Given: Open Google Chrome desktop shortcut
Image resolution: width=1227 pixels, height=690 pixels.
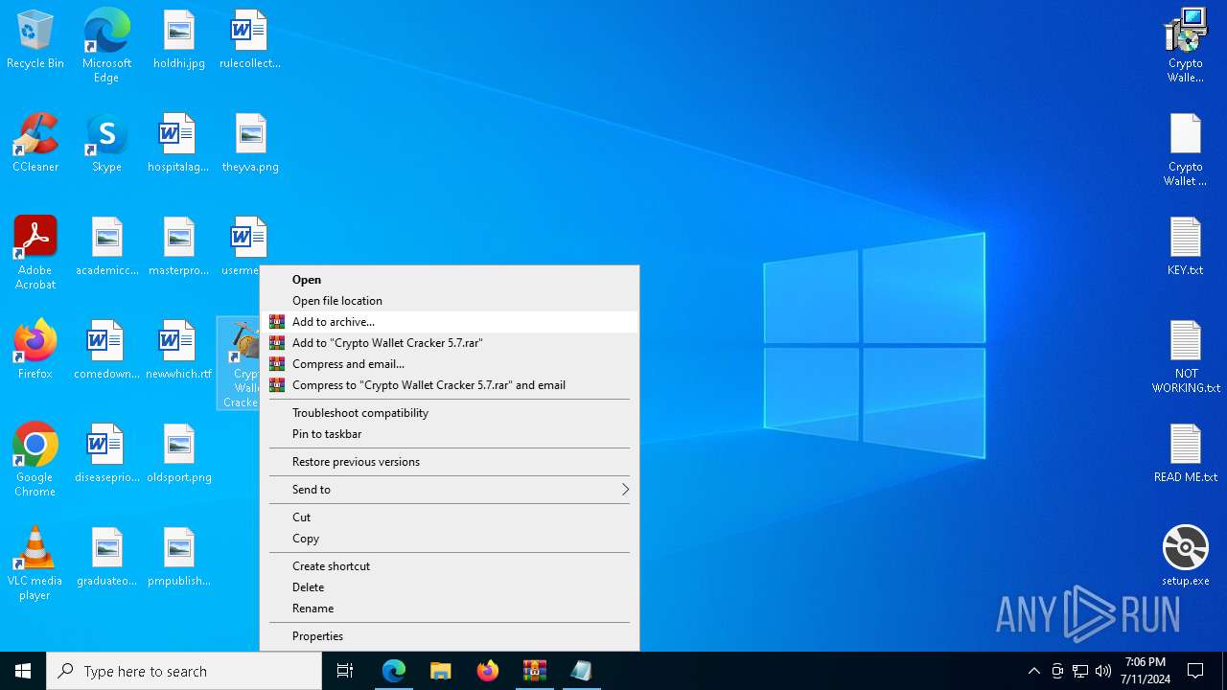Looking at the screenshot, I should point(35,459).
